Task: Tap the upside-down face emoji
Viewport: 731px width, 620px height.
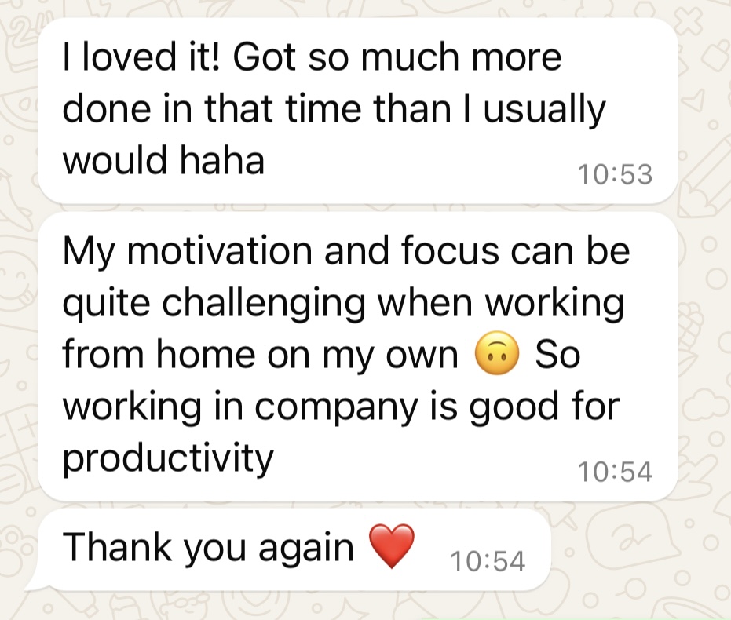Action: click(496, 356)
